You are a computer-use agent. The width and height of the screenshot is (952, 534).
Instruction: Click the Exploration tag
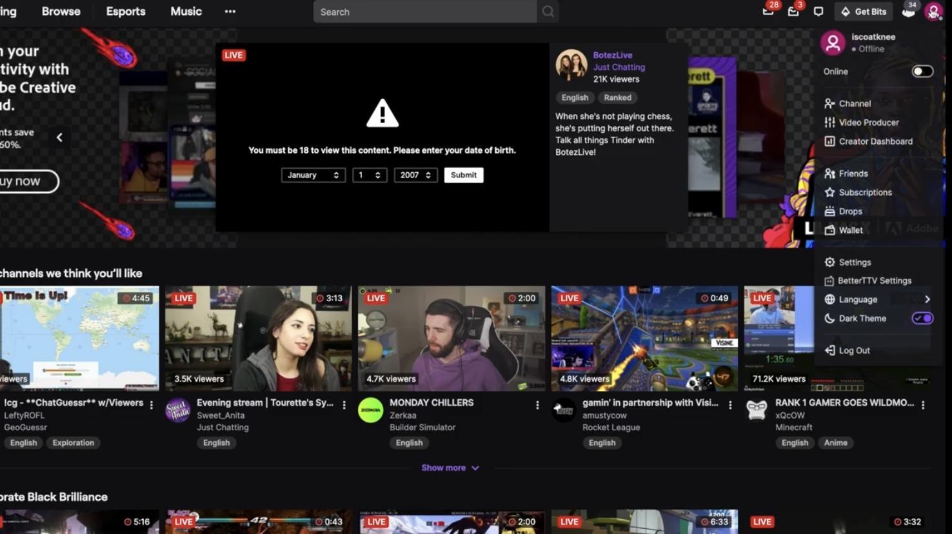point(74,442)
